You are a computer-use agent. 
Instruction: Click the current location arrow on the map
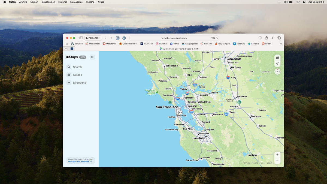277,64
